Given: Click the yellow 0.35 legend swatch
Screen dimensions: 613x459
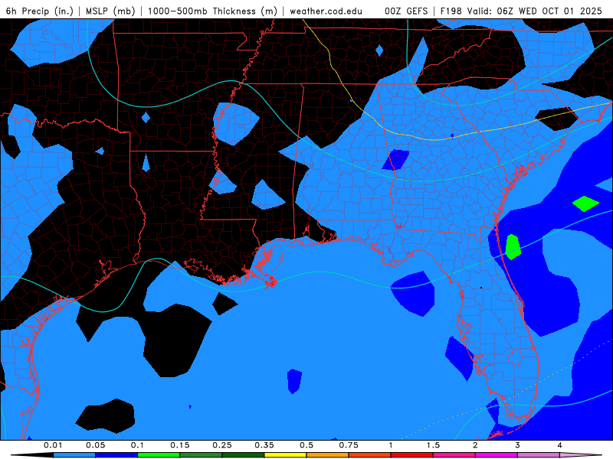Looking at the screenshot, I should (x=285, y=455).
